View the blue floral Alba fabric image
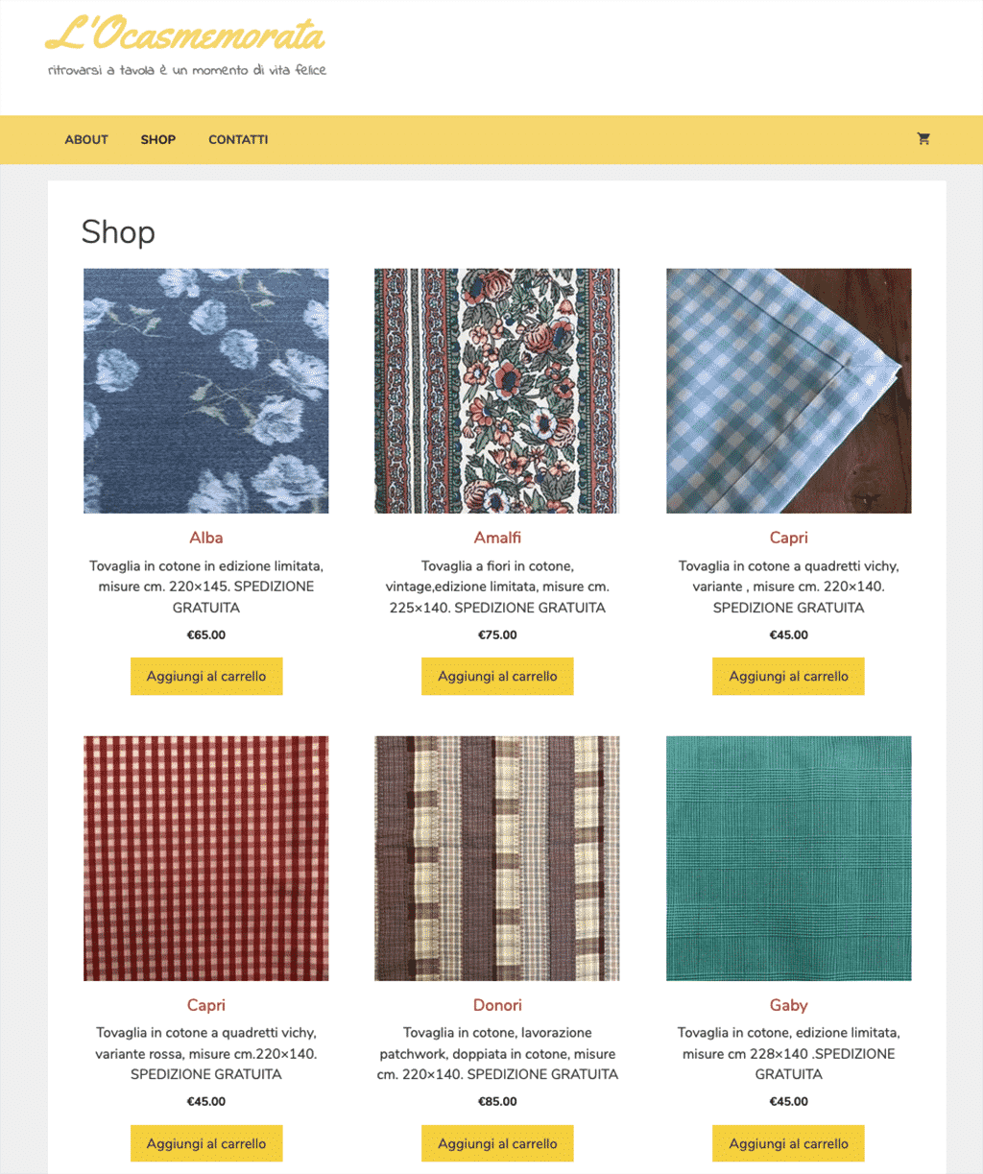The height and width of the screenshot is (1174, 983). pos(206,391)
